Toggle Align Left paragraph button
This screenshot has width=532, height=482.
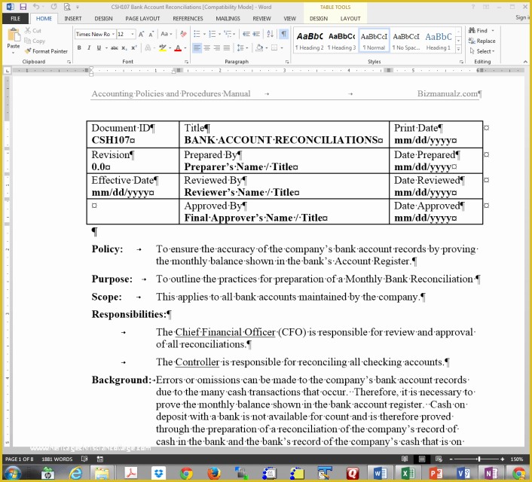[x=197, y=48]
